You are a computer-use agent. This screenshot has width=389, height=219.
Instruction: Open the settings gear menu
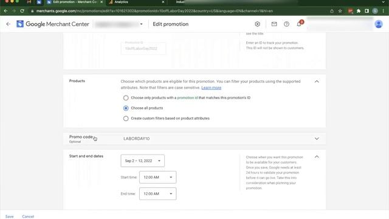point(257,24)
